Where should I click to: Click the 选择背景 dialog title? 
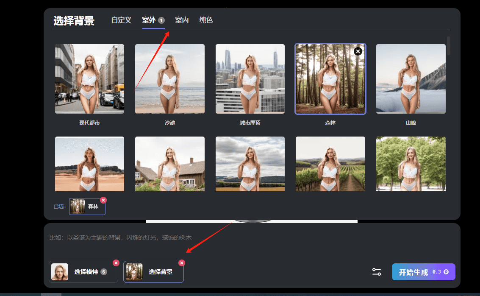pos(74,21)
